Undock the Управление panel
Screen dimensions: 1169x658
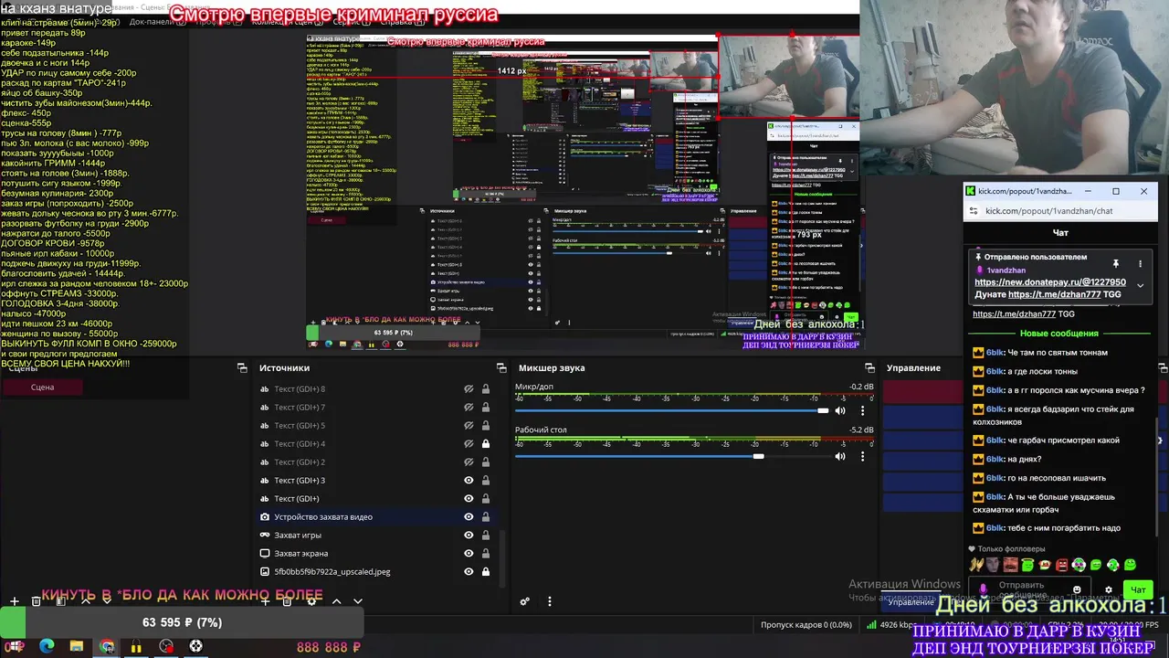pos(1163,367)
